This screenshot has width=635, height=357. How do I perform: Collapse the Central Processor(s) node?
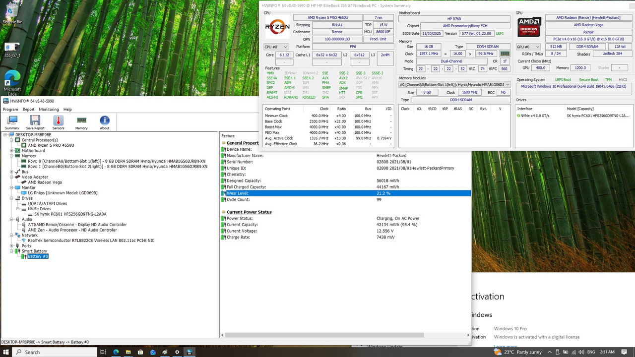pos(11,140)
